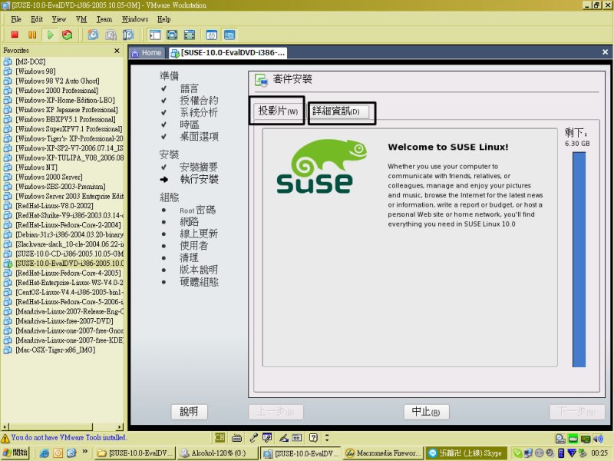Click the CH input language indicator
This screenshot has height=461, width=614.
coord(220,437)
